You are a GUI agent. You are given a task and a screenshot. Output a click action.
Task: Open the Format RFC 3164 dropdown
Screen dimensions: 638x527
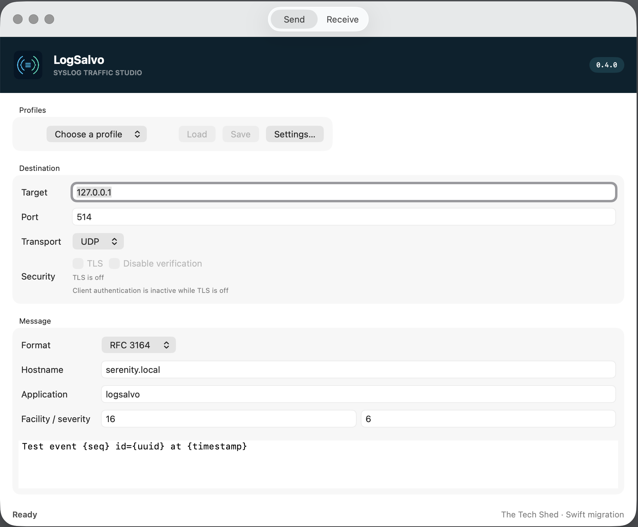(x=139, y=345)
